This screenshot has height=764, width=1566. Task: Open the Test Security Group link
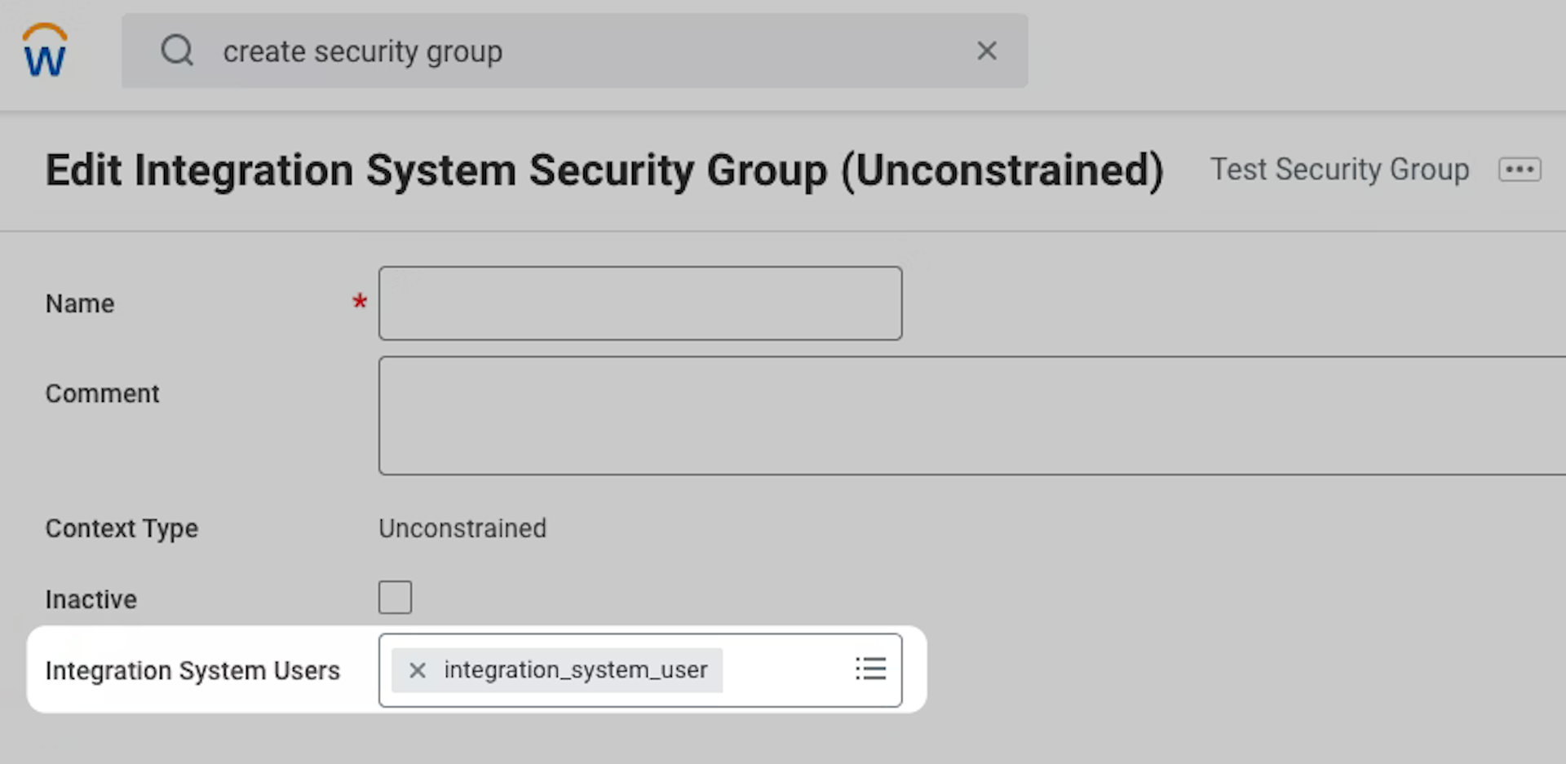click(x=1339, y=170)
